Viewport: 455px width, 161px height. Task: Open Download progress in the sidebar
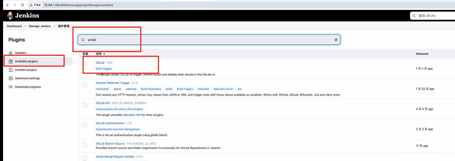[x=28, y=87]
